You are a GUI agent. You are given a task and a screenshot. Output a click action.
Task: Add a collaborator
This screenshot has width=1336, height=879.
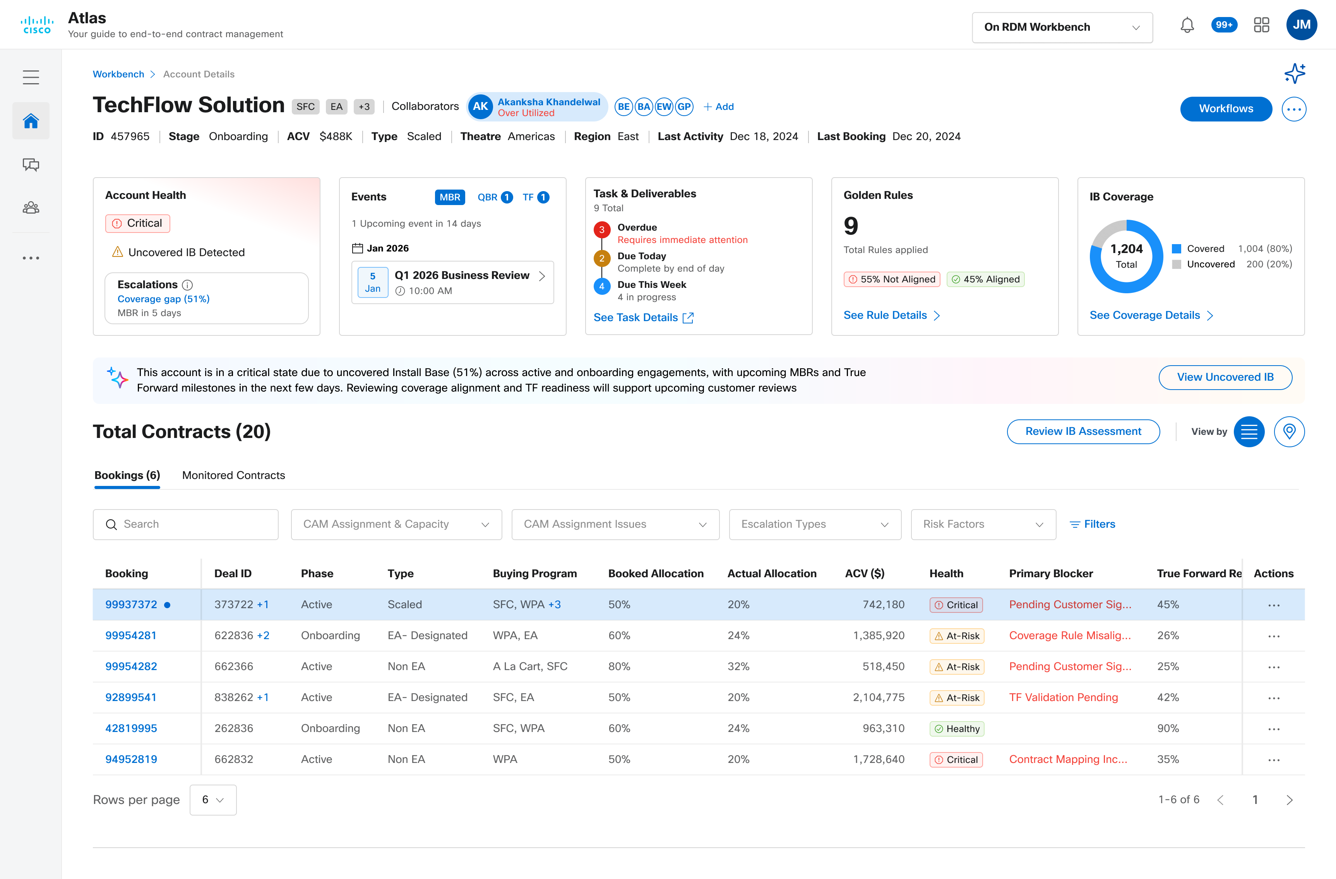719,107
